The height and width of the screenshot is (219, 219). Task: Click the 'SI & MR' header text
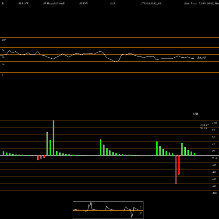[23, 4]
